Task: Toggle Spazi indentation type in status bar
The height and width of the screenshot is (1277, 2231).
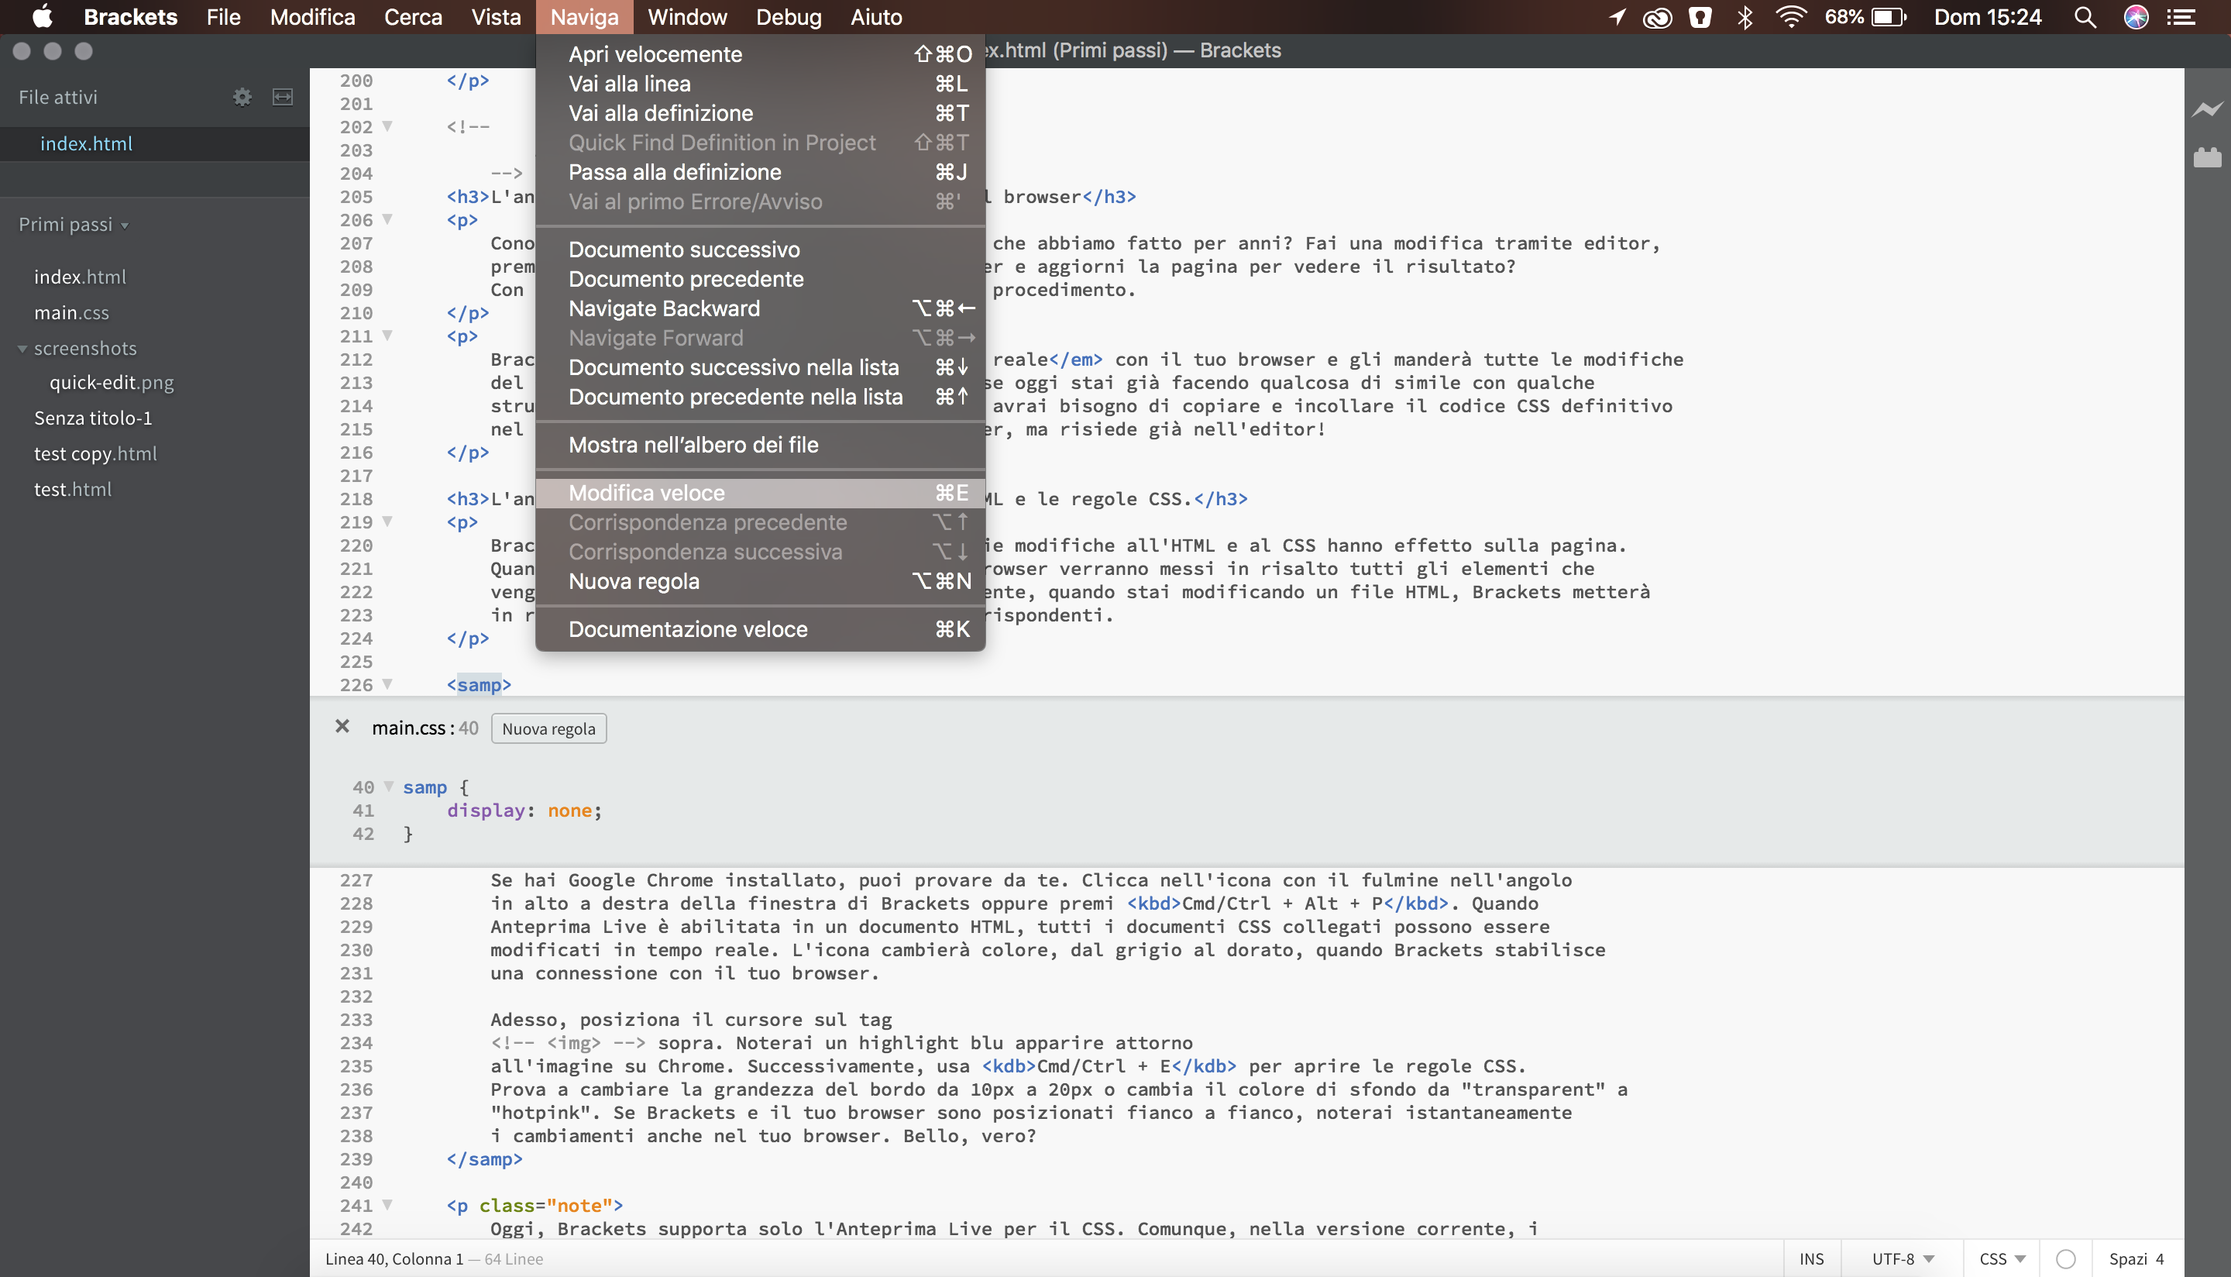Action: [x=2127, y=1258]
